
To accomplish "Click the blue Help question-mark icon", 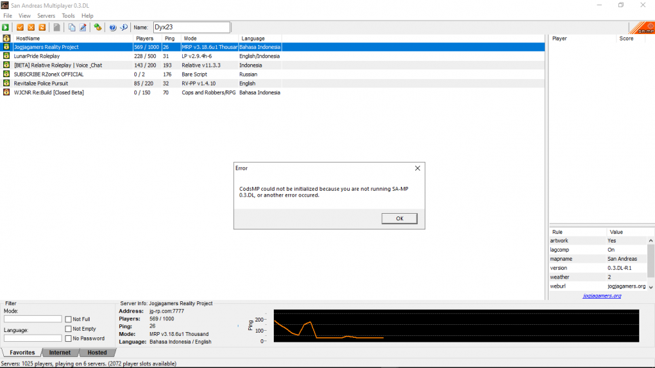I will (x=113, y=27).
